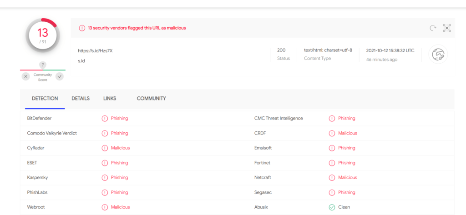Viewport: 466px width, 215px height.
Task: Click the reanalyze refresh icon
Action: point(433,28)
